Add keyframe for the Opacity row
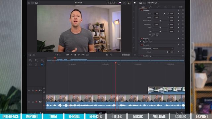The height and width of the screenshot is (119, 212). tap(179, 52)
